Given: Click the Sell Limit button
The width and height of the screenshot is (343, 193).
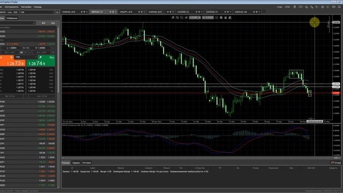Looking at the screenshot, I should (10, 53).
